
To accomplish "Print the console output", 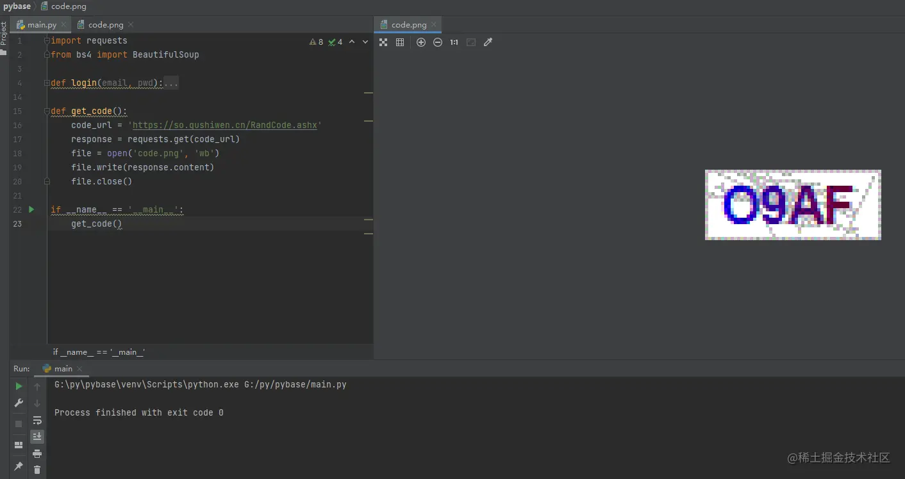I will [37, 453].
